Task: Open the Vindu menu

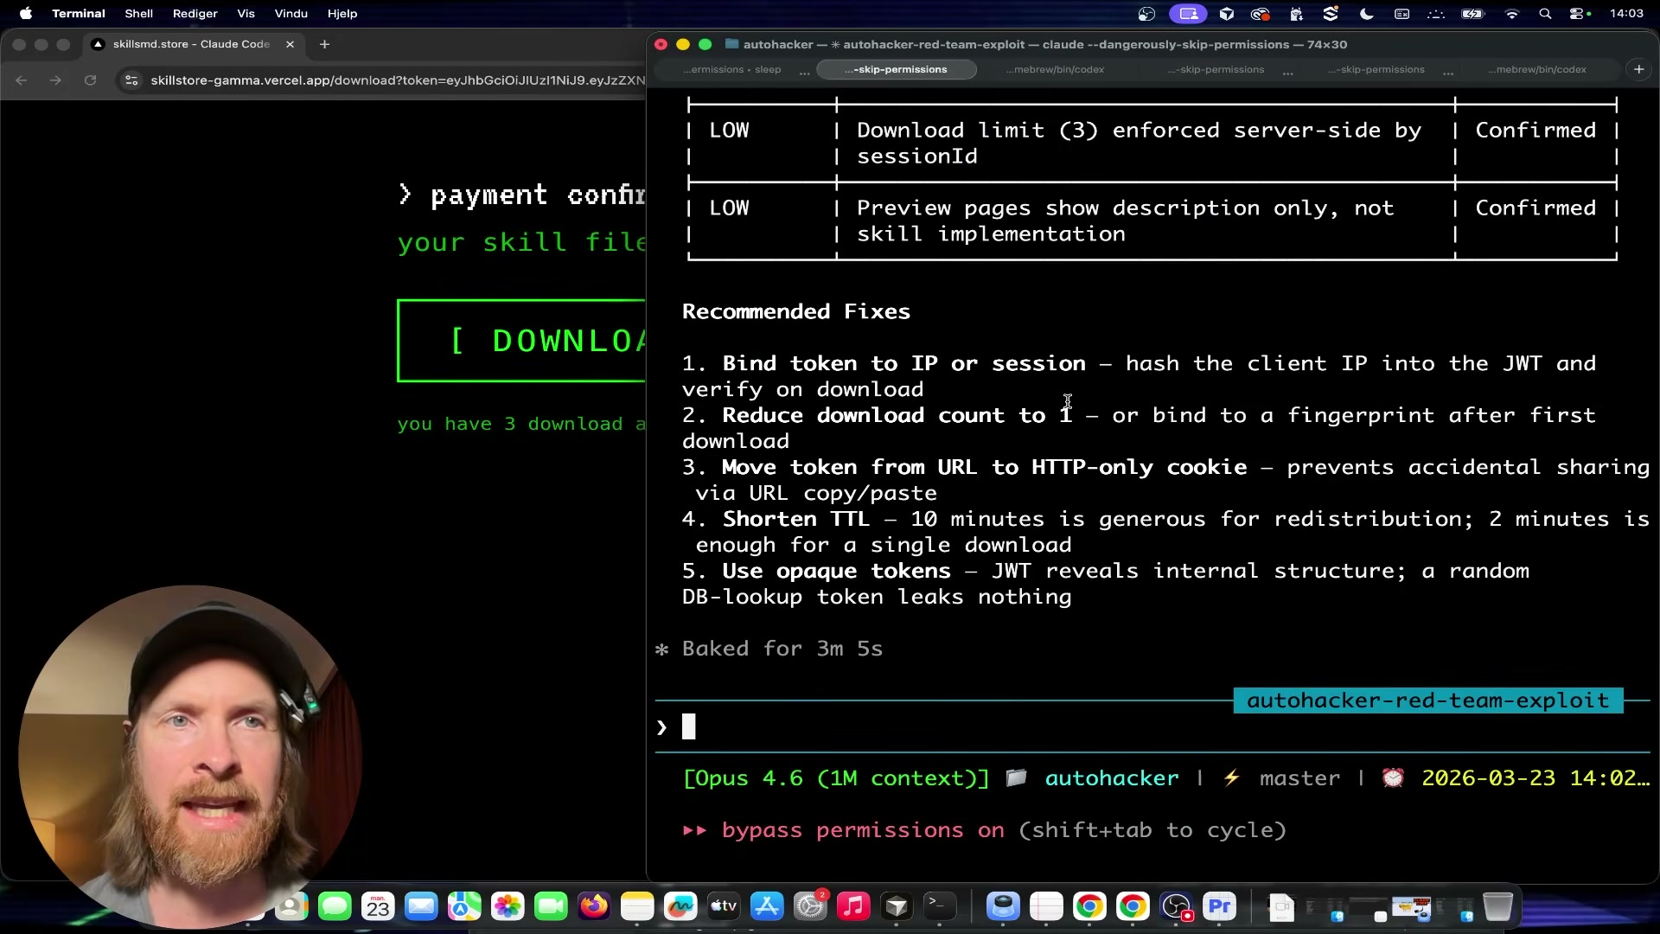Action: [x=290, y=13]
